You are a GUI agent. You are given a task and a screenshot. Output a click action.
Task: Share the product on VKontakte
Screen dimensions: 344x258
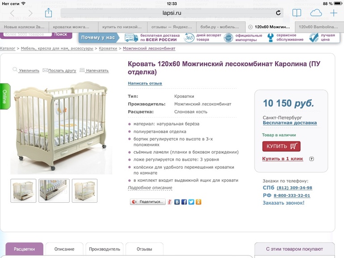177,202
